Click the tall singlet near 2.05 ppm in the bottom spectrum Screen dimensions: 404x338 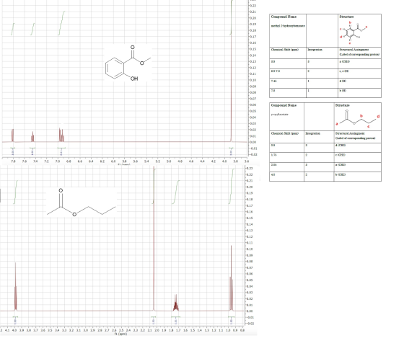coord(154,239)
